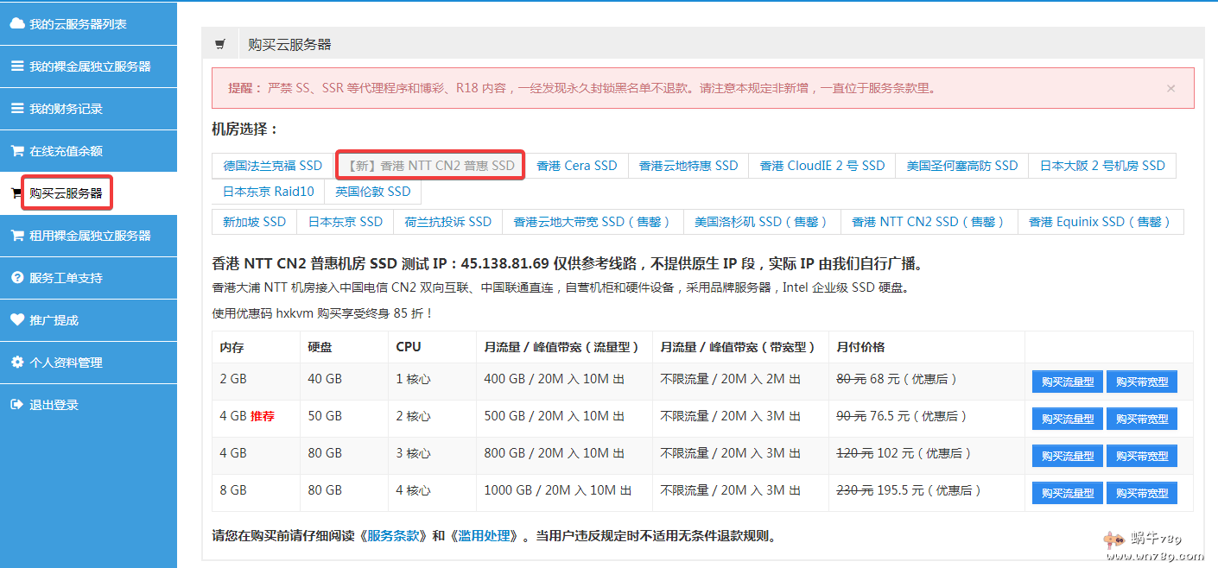Click the cloud icon beside 我的云服务器列表
Viewport: 1218px width, 568px height.
click(x=17, y=24)
